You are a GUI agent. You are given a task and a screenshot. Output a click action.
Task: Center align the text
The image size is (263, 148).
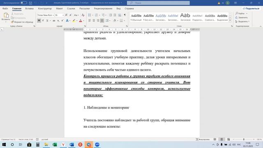click(x=94, y=21)
